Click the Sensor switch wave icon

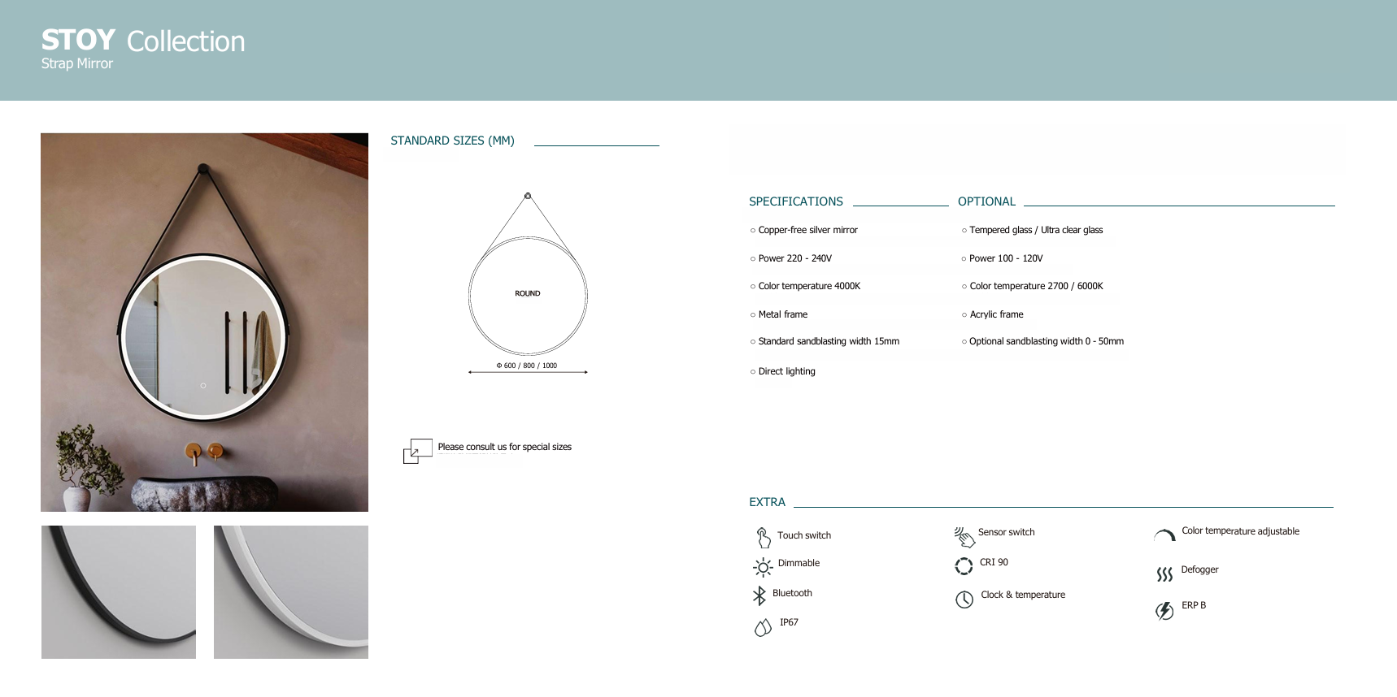tap(964, 536)
